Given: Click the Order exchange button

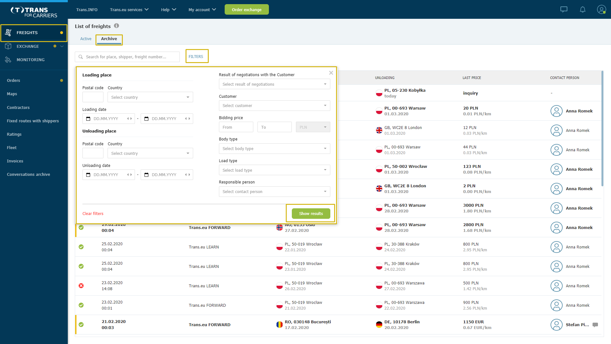Looking at the screenshot, I should click(x=247, y=10).
